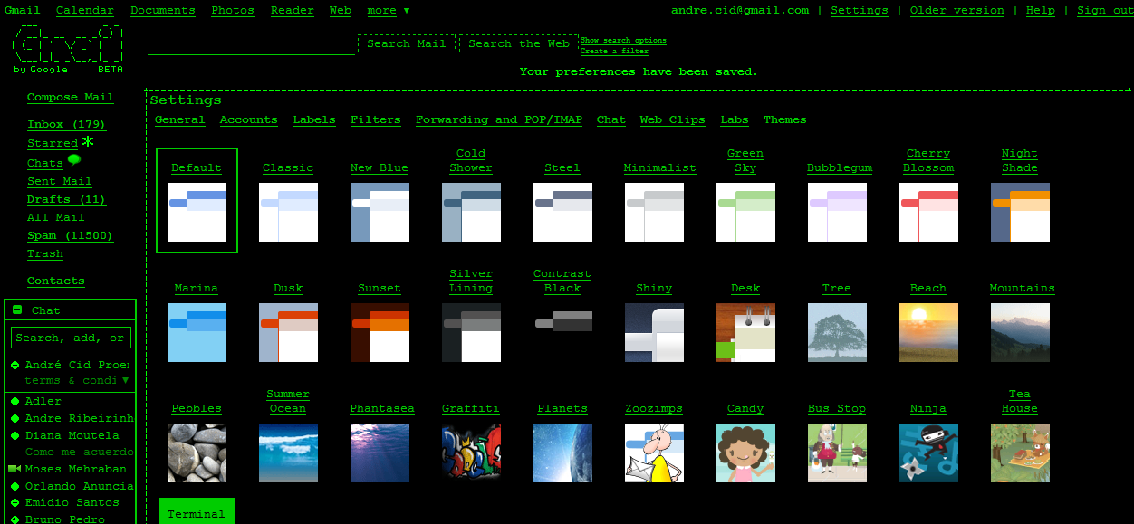Open the Inbox (179) folder

click(66, 125)
